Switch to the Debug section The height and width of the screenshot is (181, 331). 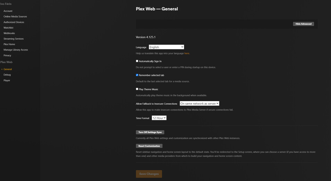tap(7, 75)
